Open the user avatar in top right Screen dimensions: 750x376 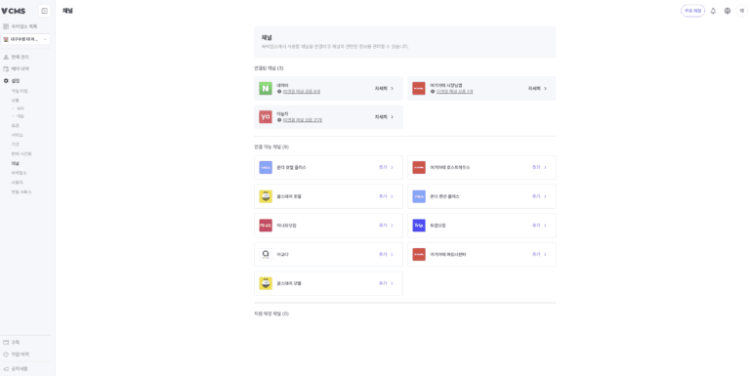[742, 11]
